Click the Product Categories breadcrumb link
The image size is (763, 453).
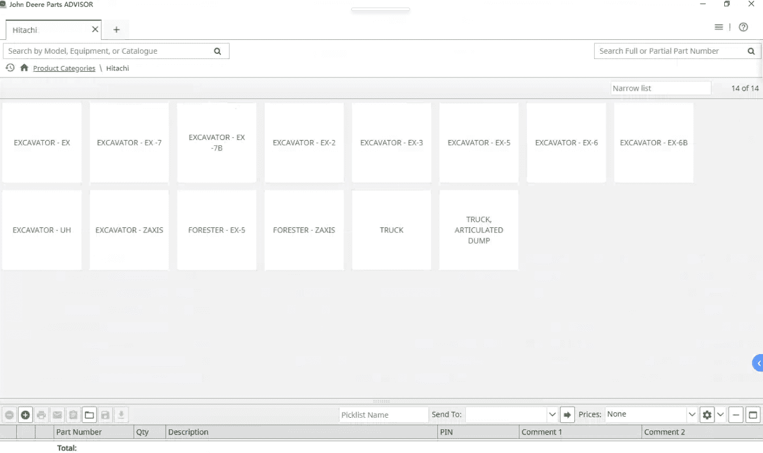point(64,68)
